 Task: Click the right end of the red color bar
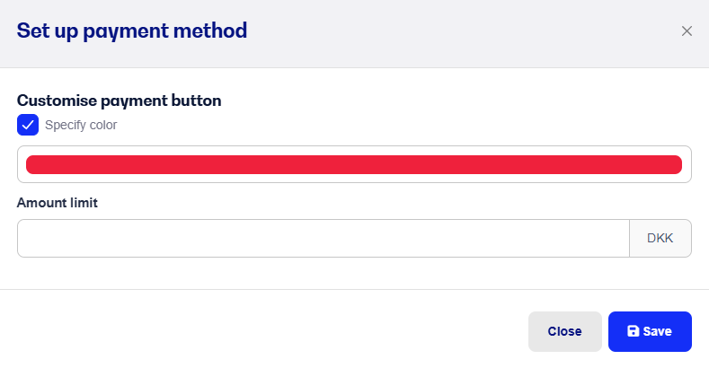674,165
